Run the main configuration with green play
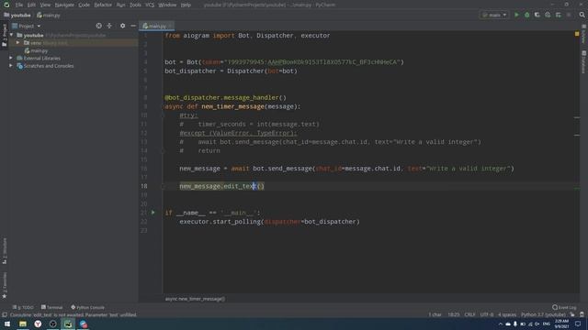The height and width of the screenshot is (330, 588). [516, 15]
